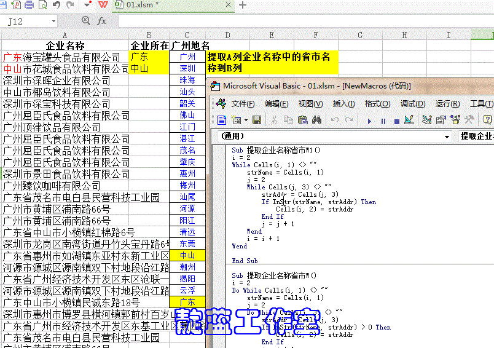Screen dimensions: 494x348
Task: Open the 格式(O) menu in VBA
Action: (377, 104)
